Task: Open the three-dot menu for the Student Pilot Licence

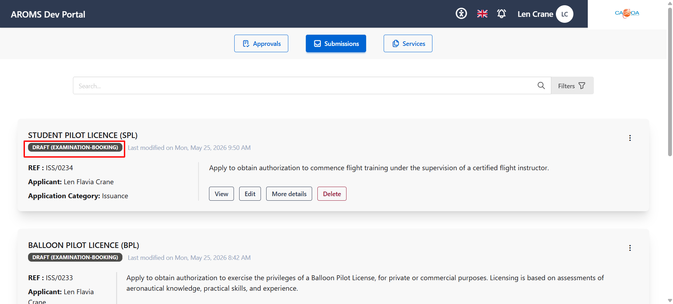Action: [x=630, y=138]
